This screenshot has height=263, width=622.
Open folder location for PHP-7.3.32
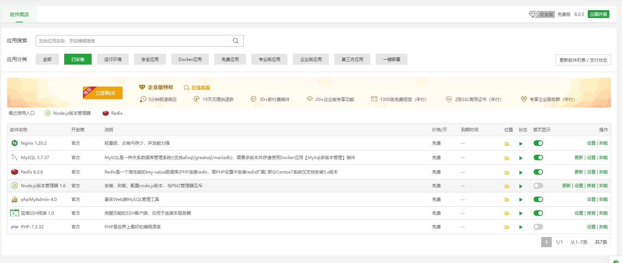pos(507,227)
